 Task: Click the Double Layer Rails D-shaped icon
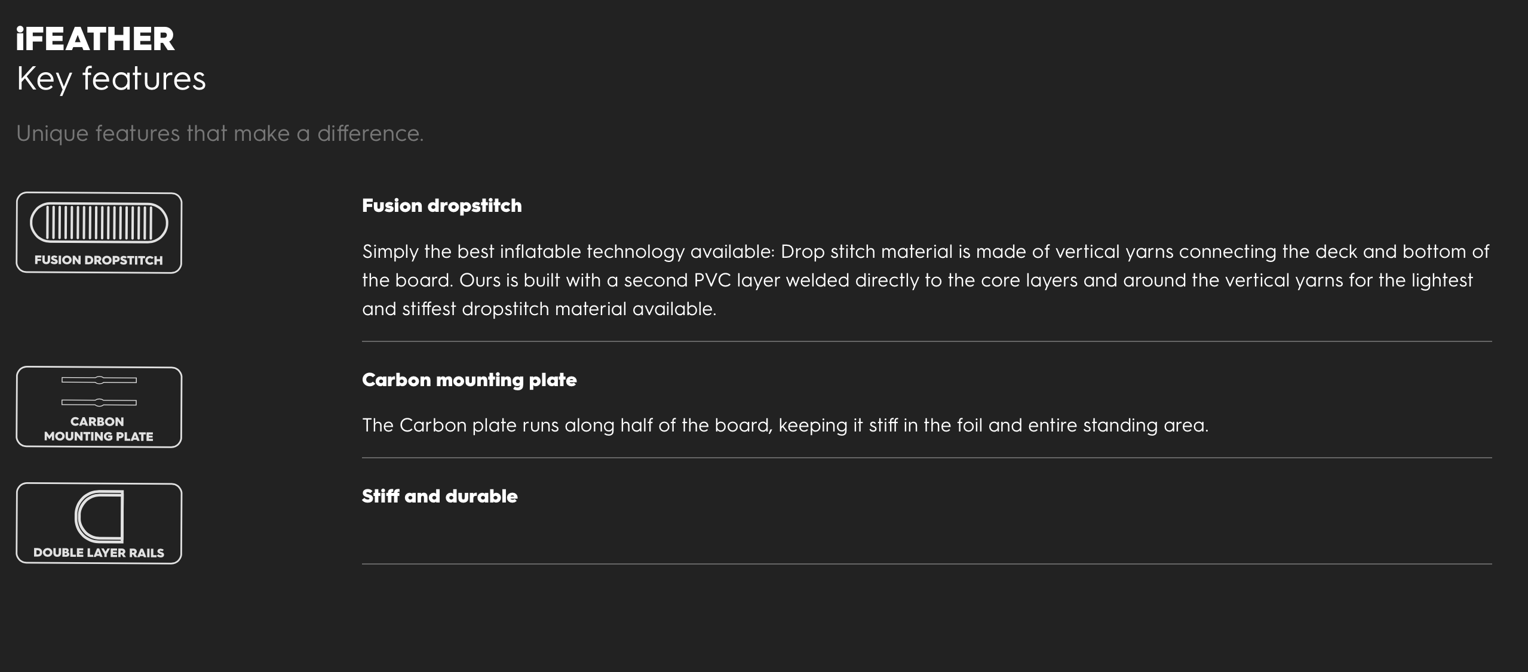[99, 516]
